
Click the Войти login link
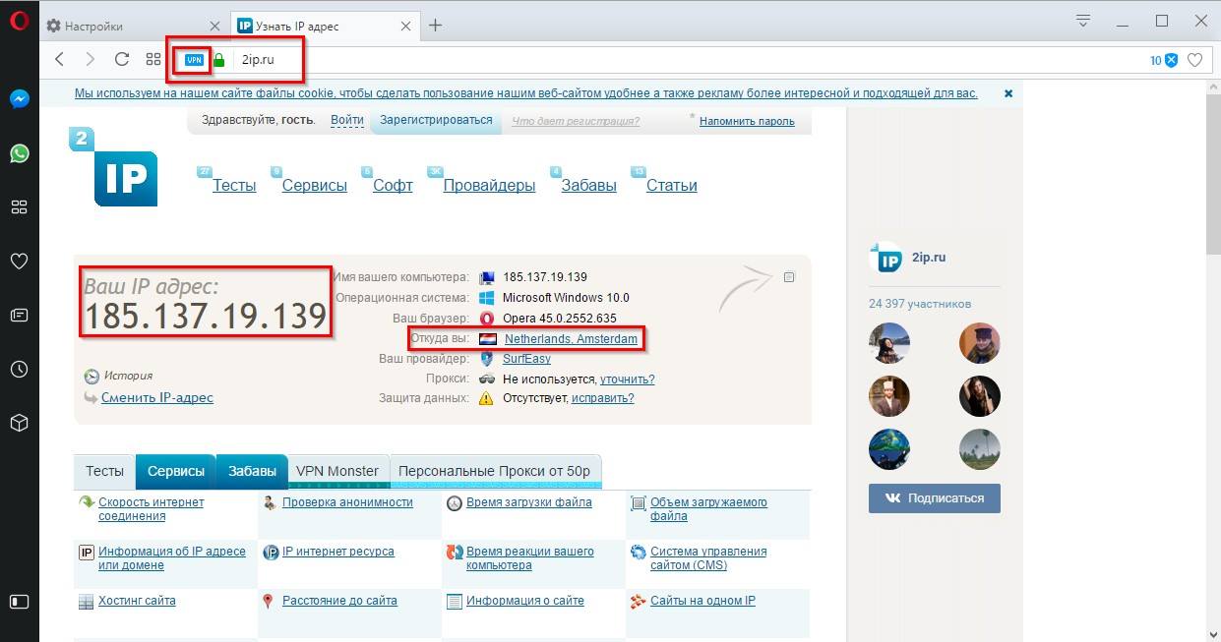(x=347, y=121)
